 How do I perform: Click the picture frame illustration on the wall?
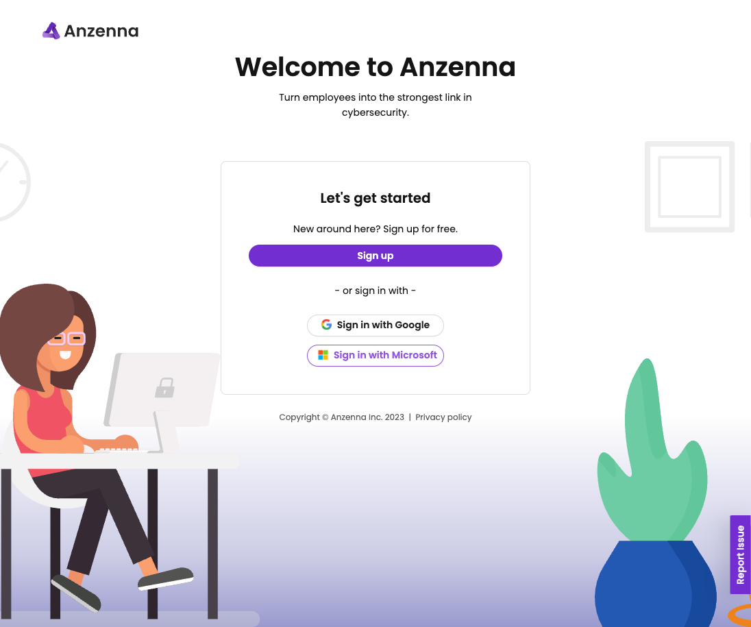coord(690,187)
